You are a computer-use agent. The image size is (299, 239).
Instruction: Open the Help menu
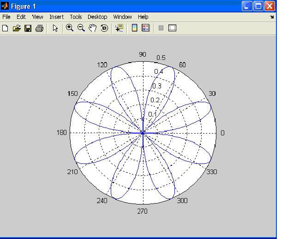(x=143, y=17)
